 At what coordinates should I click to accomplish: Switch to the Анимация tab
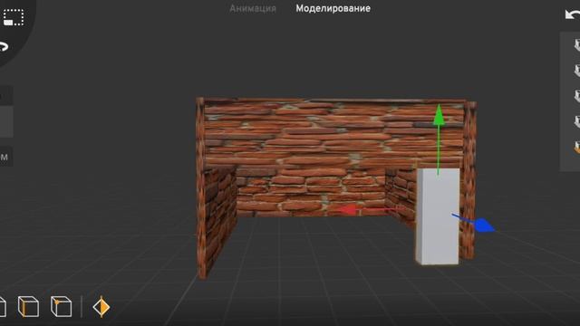(253, 8)
